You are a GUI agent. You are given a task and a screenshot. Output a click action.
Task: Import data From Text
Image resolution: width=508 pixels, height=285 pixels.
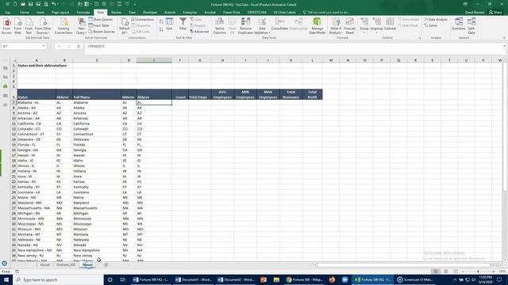[x=29, y=26]
